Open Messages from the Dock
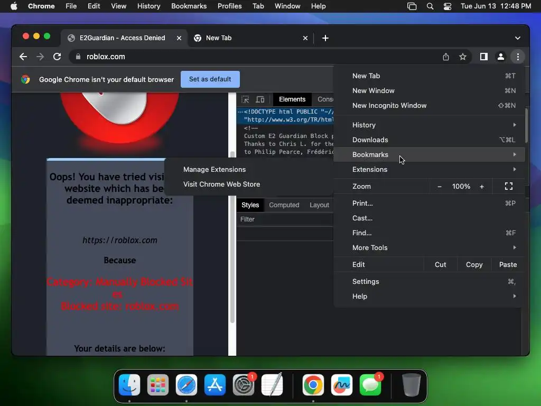The image size is (541, 406). pos(370,385)
